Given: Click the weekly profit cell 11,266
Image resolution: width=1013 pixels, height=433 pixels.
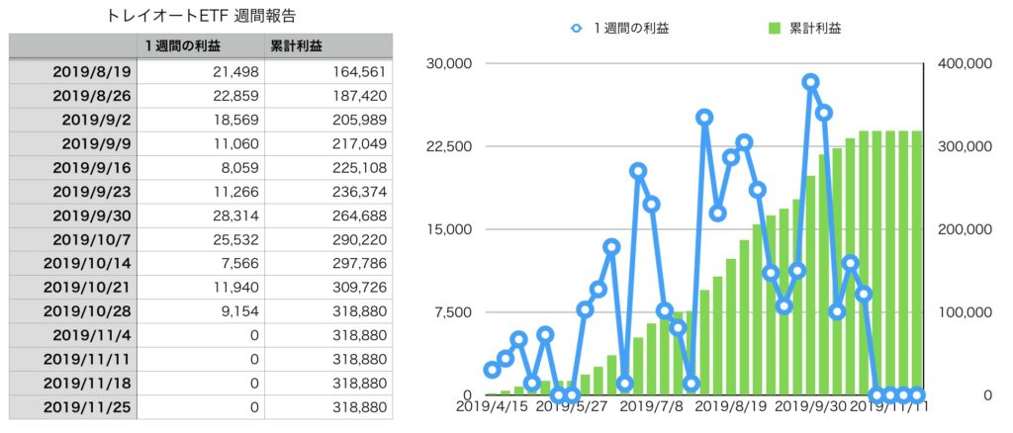Looking at the screenshot, I should tap(201, 192).
